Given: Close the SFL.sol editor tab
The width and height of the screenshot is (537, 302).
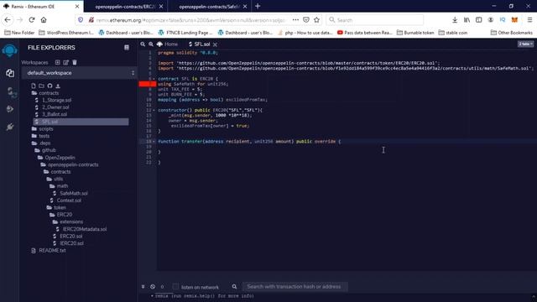Looking at the screenshot, I should click(x=215, y=44).
